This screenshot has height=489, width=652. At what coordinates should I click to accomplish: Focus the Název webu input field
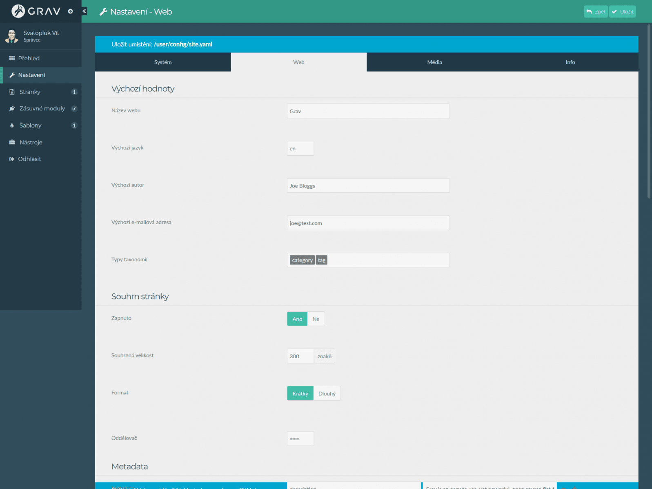pyautogui.click(x=368, y=111)
